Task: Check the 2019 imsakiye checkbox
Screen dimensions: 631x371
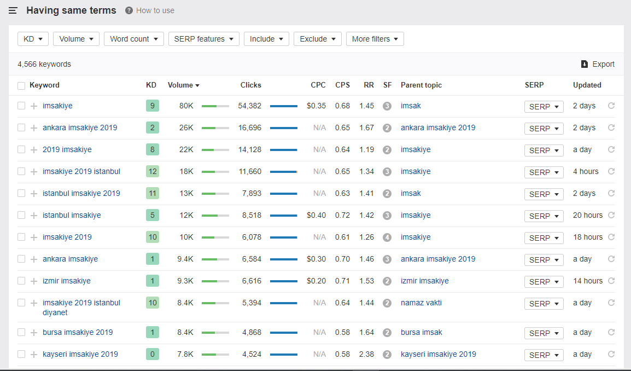Action: (21, 149)
